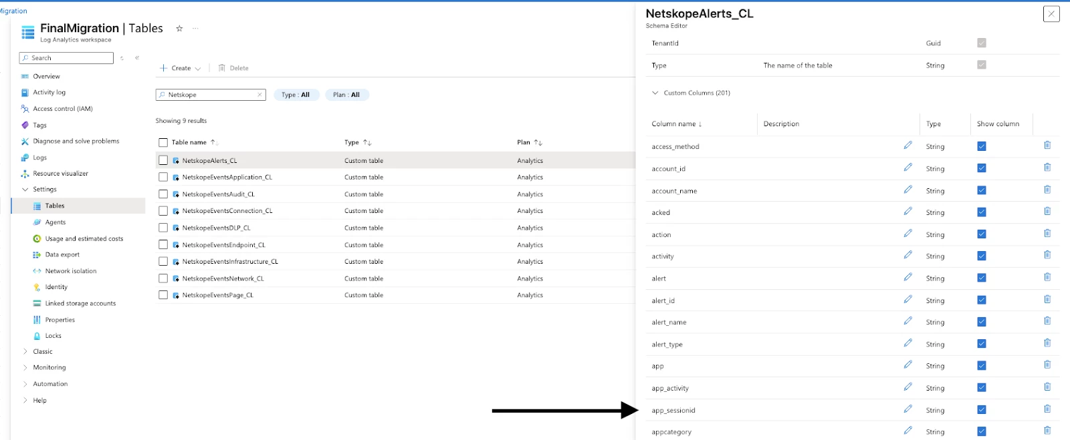Check the NetskopeEventsAudit_CL row checkbox
The width and height of the screenshot is (1070, 440).
[x=163, y=194]
